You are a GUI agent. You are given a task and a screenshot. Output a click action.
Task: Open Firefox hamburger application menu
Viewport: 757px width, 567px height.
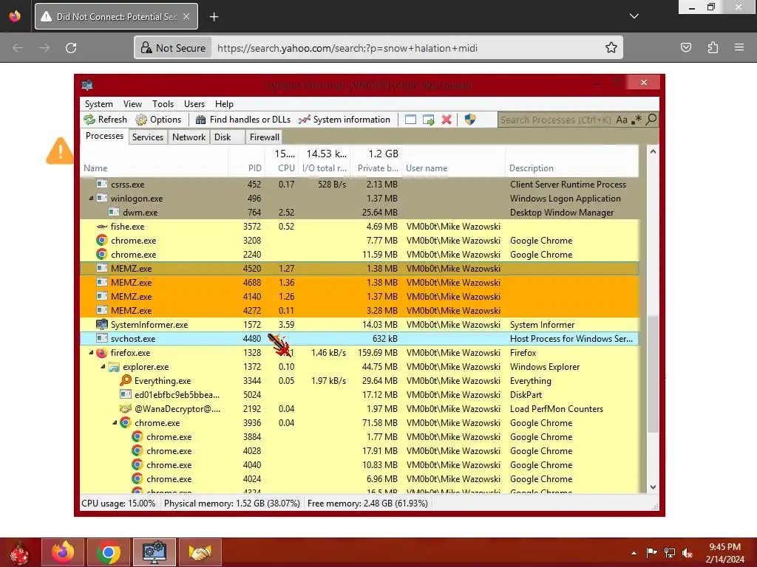click(739, 47)
